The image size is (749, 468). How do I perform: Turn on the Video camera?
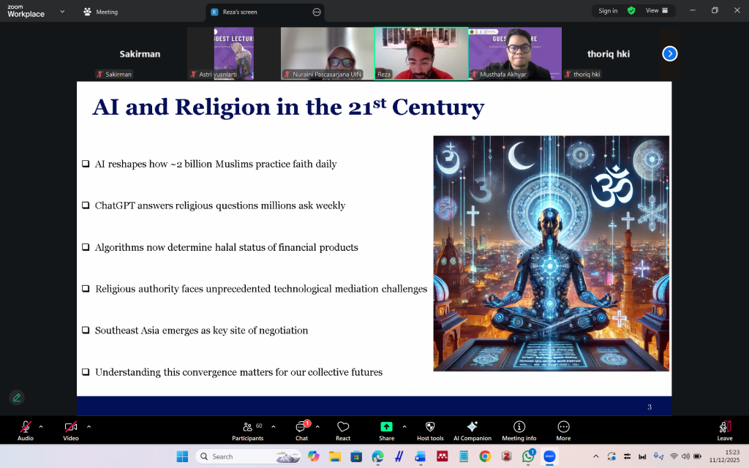(x=70, y=430)
